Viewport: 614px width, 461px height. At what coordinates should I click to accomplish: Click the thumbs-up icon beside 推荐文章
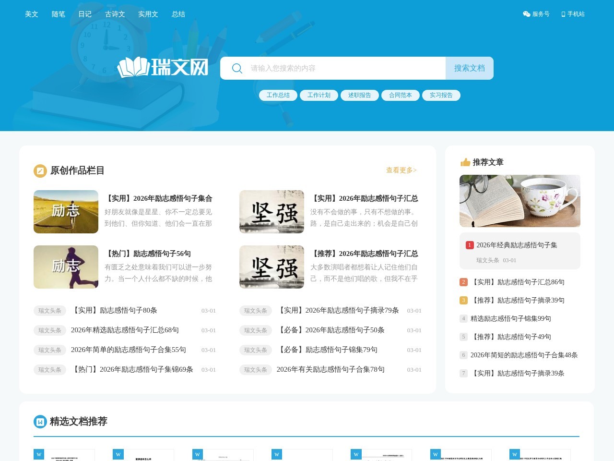click(464, 162)
